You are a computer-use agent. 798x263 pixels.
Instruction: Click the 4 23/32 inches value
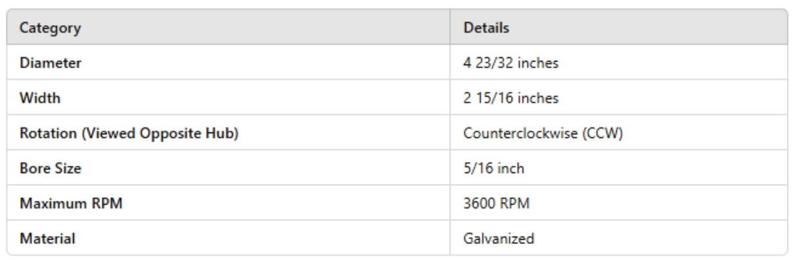tap(511, 64)
